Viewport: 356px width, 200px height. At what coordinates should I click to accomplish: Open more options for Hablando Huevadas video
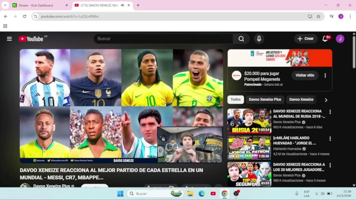[x=330, y=139]
